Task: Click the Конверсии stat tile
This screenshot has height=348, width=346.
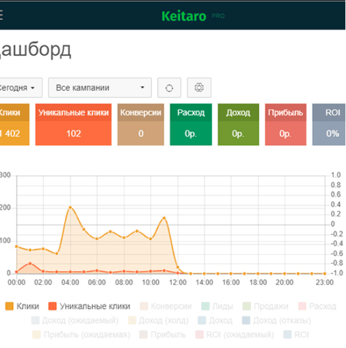Action: click(x=141, y=124)
